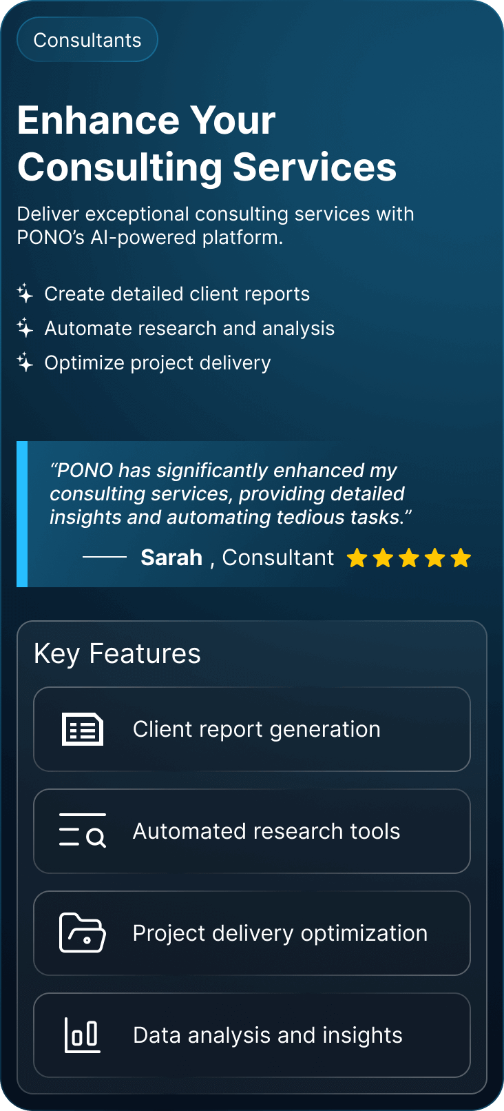The height and width of the screenshot is (1111, 504).
Task: Click the project delivery folder icon
Action: [81, 932]
